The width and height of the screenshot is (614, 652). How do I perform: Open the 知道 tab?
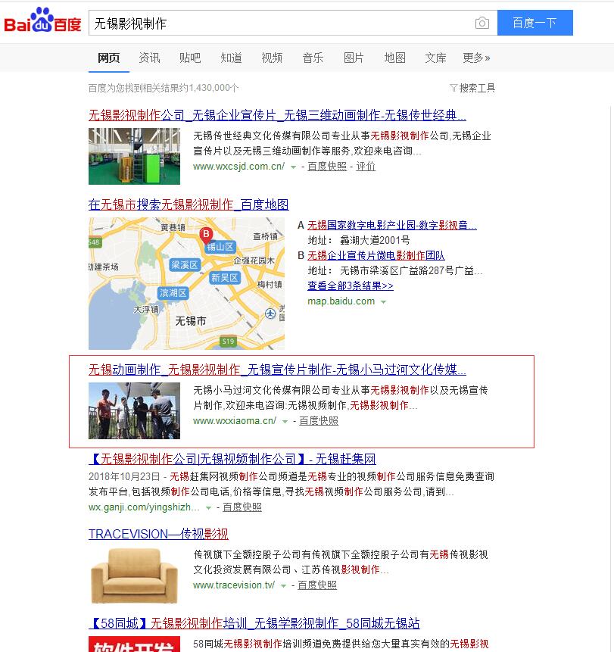[x=231, y=58]
